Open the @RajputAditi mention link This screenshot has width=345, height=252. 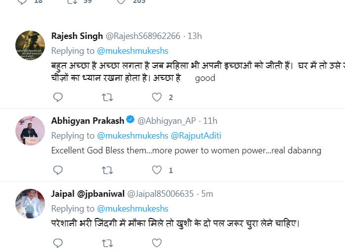click(x=197, y=136)
